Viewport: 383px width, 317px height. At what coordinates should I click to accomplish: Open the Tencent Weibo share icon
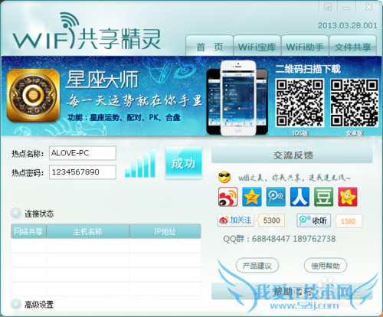click(x=276, y=197)
